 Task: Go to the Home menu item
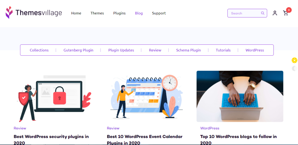[x=76, y=13]
